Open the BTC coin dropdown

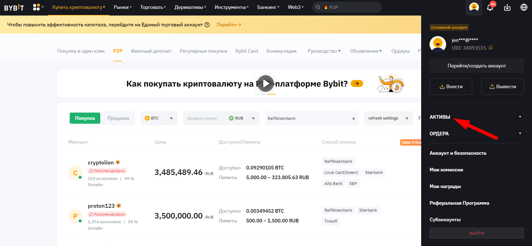tap(159, 118)
